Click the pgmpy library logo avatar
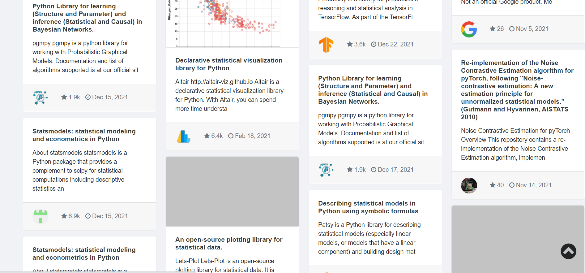 40,97
